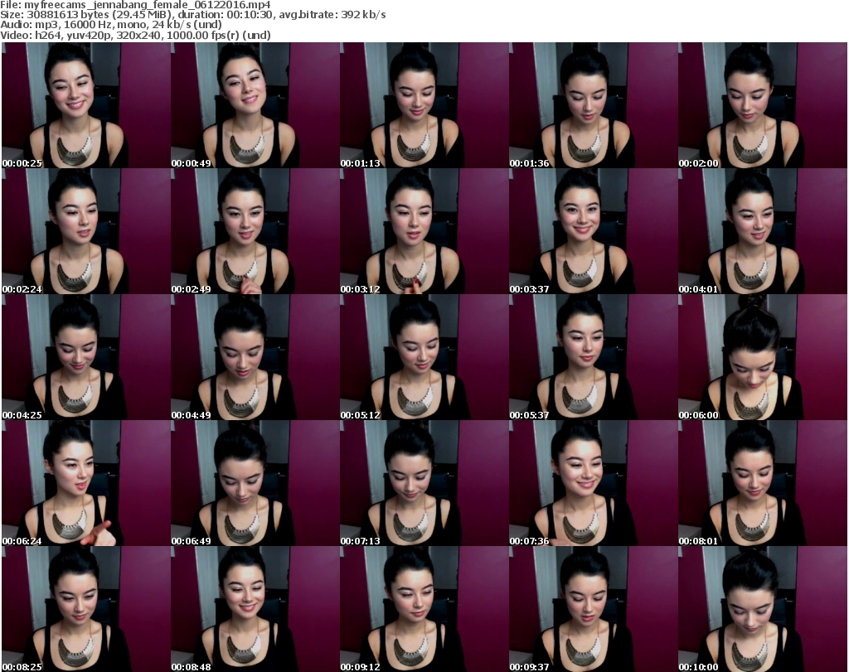Viewport: 849px width, 672px height.
Task: Click the thumbnail timestamped 00:03:37
Action: coord(593,231)
